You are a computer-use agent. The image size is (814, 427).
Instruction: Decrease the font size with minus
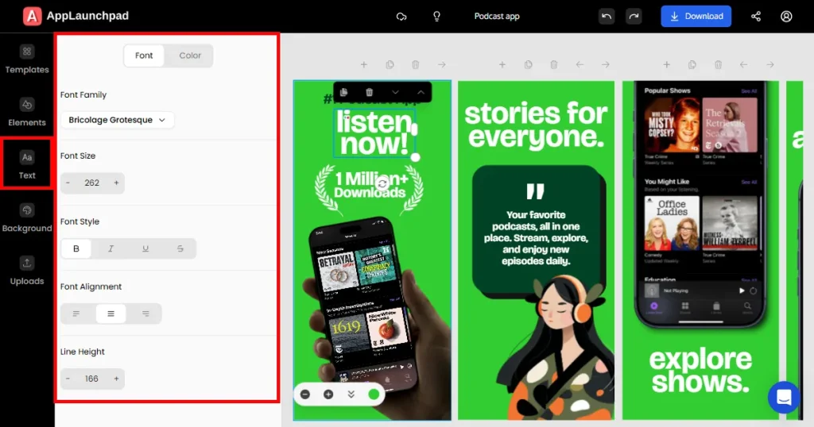68,183
